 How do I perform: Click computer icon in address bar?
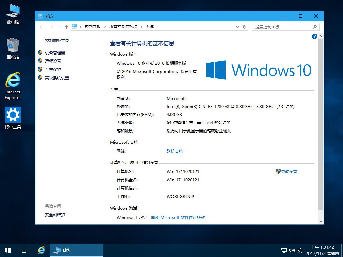point(74,27)
